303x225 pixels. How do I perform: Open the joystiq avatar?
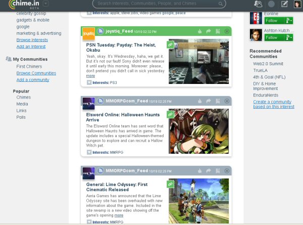click(x=89, y=34)
